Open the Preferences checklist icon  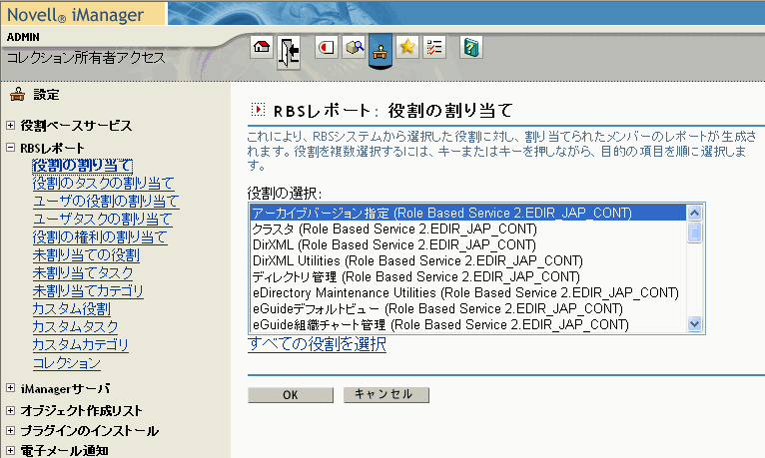coord(434,47)
